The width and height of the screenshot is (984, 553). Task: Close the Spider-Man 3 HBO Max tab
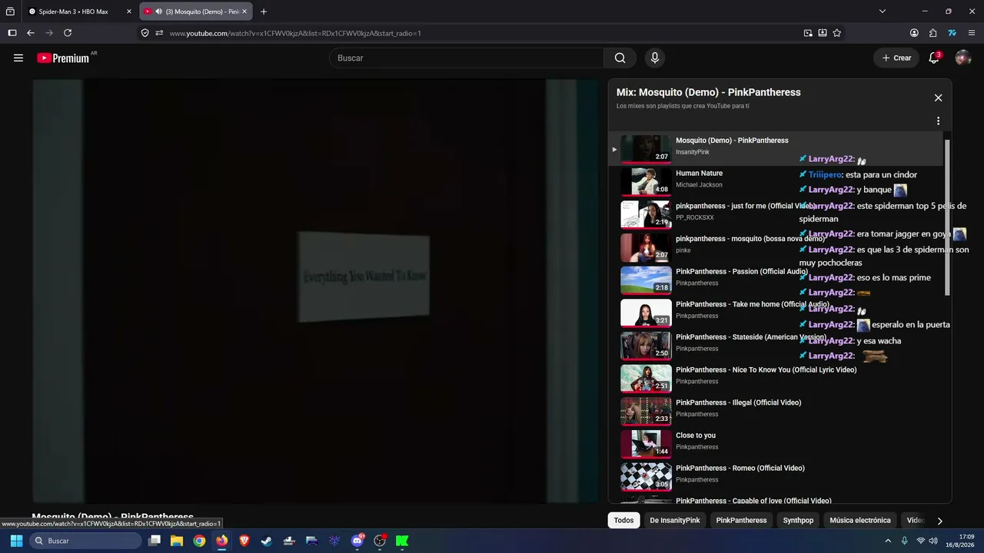(129, 12)
